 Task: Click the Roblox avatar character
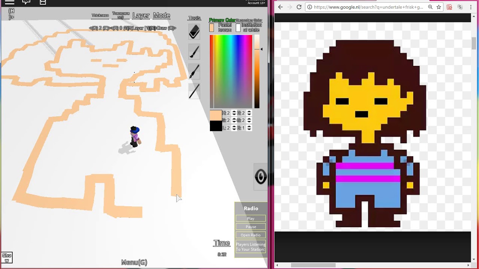[135, 137]
